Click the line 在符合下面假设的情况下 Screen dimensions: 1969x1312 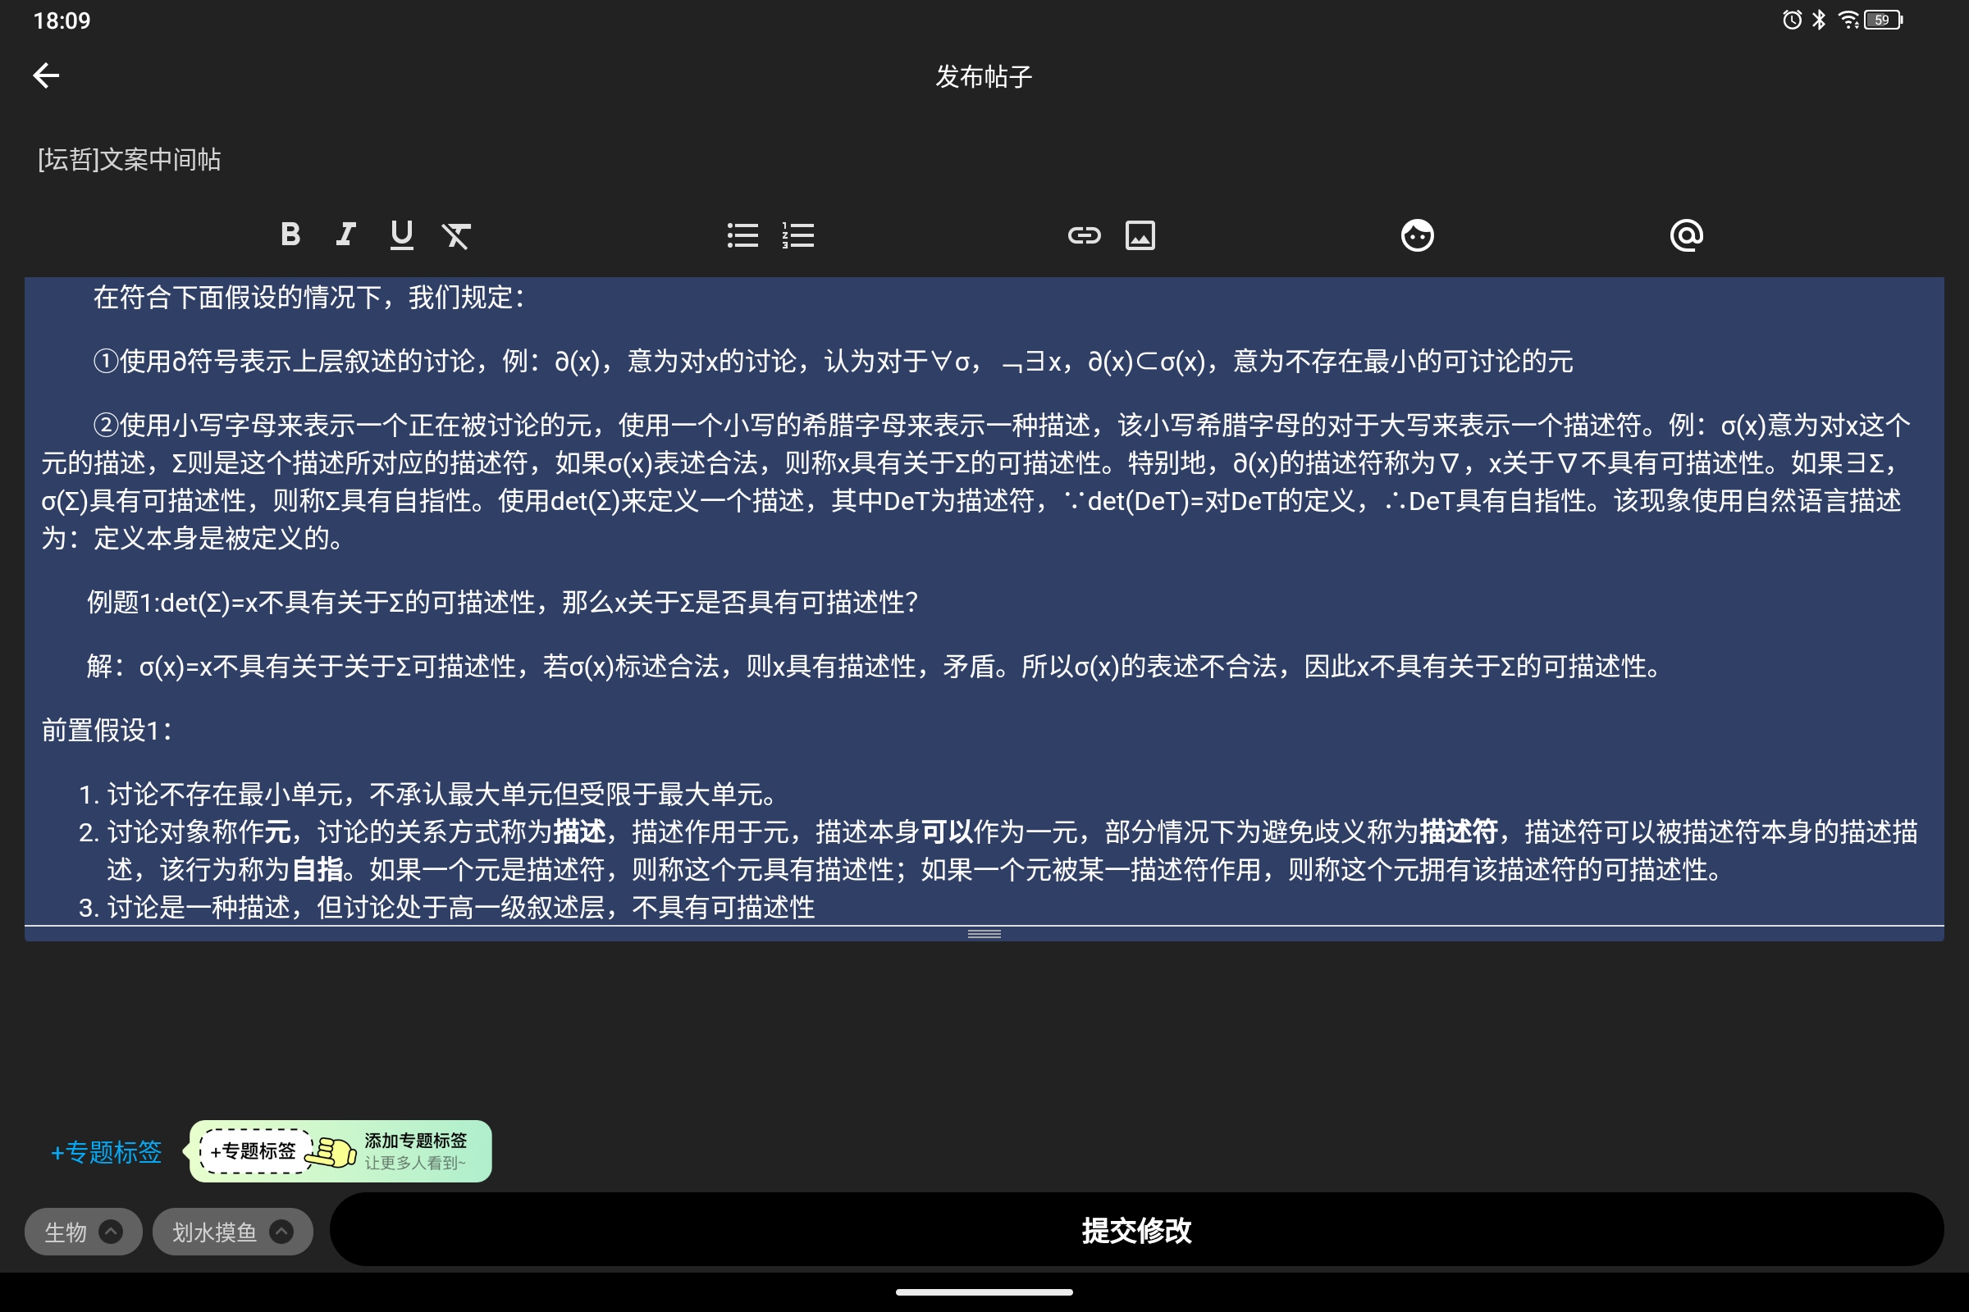309,297
